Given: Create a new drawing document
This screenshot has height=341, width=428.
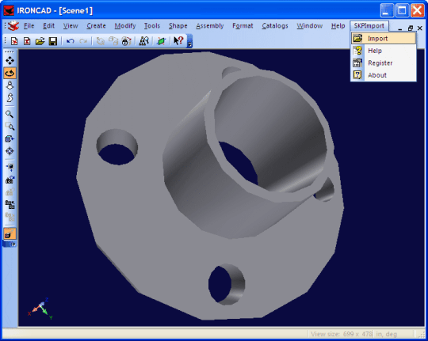Looking at the screenshot, I should click(27, 41).
